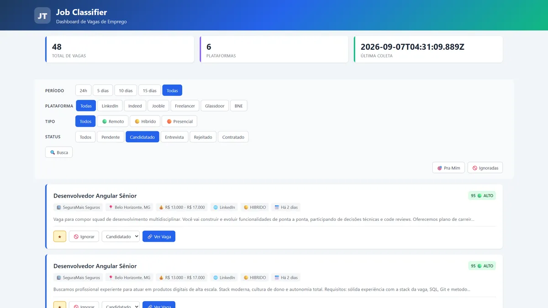Viewport: 548px width, 308px height.
Task: Click salary tag on 'Buscamos profissional' card
Action: click(182, 277)
